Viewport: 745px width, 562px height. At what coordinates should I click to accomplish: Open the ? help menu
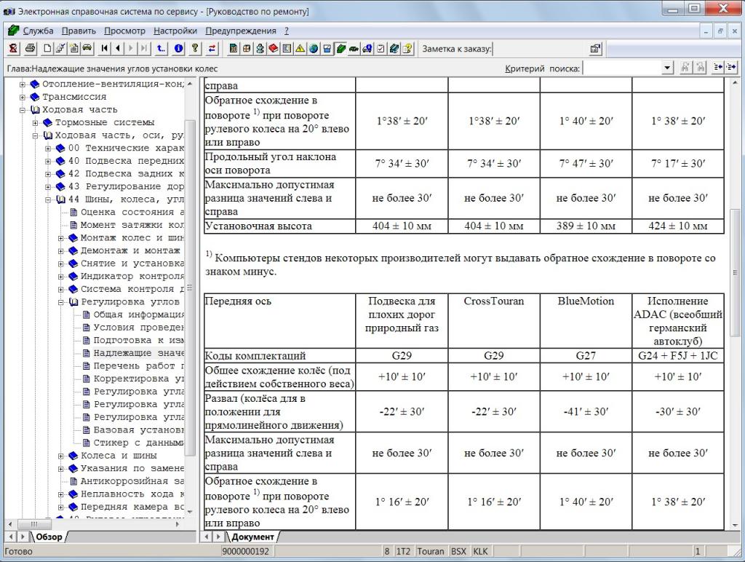click(x=287, y=31)
